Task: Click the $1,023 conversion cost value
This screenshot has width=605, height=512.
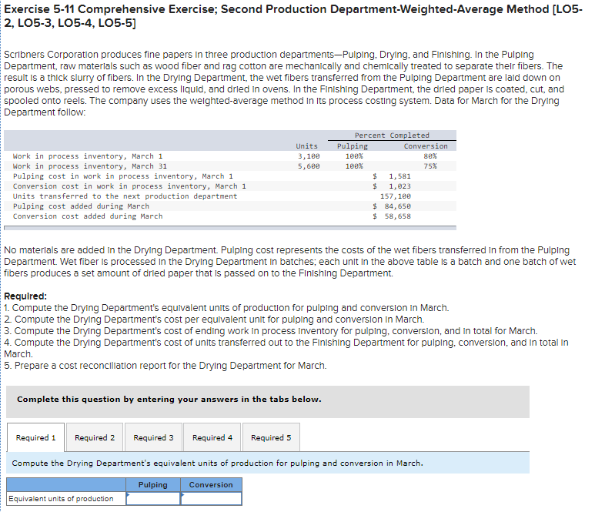Action: pyautogui.click(x=392, y=186)
